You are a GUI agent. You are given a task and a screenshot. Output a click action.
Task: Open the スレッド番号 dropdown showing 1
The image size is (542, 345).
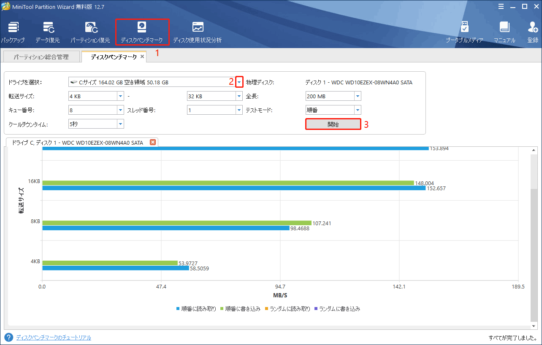click(239, 110)
